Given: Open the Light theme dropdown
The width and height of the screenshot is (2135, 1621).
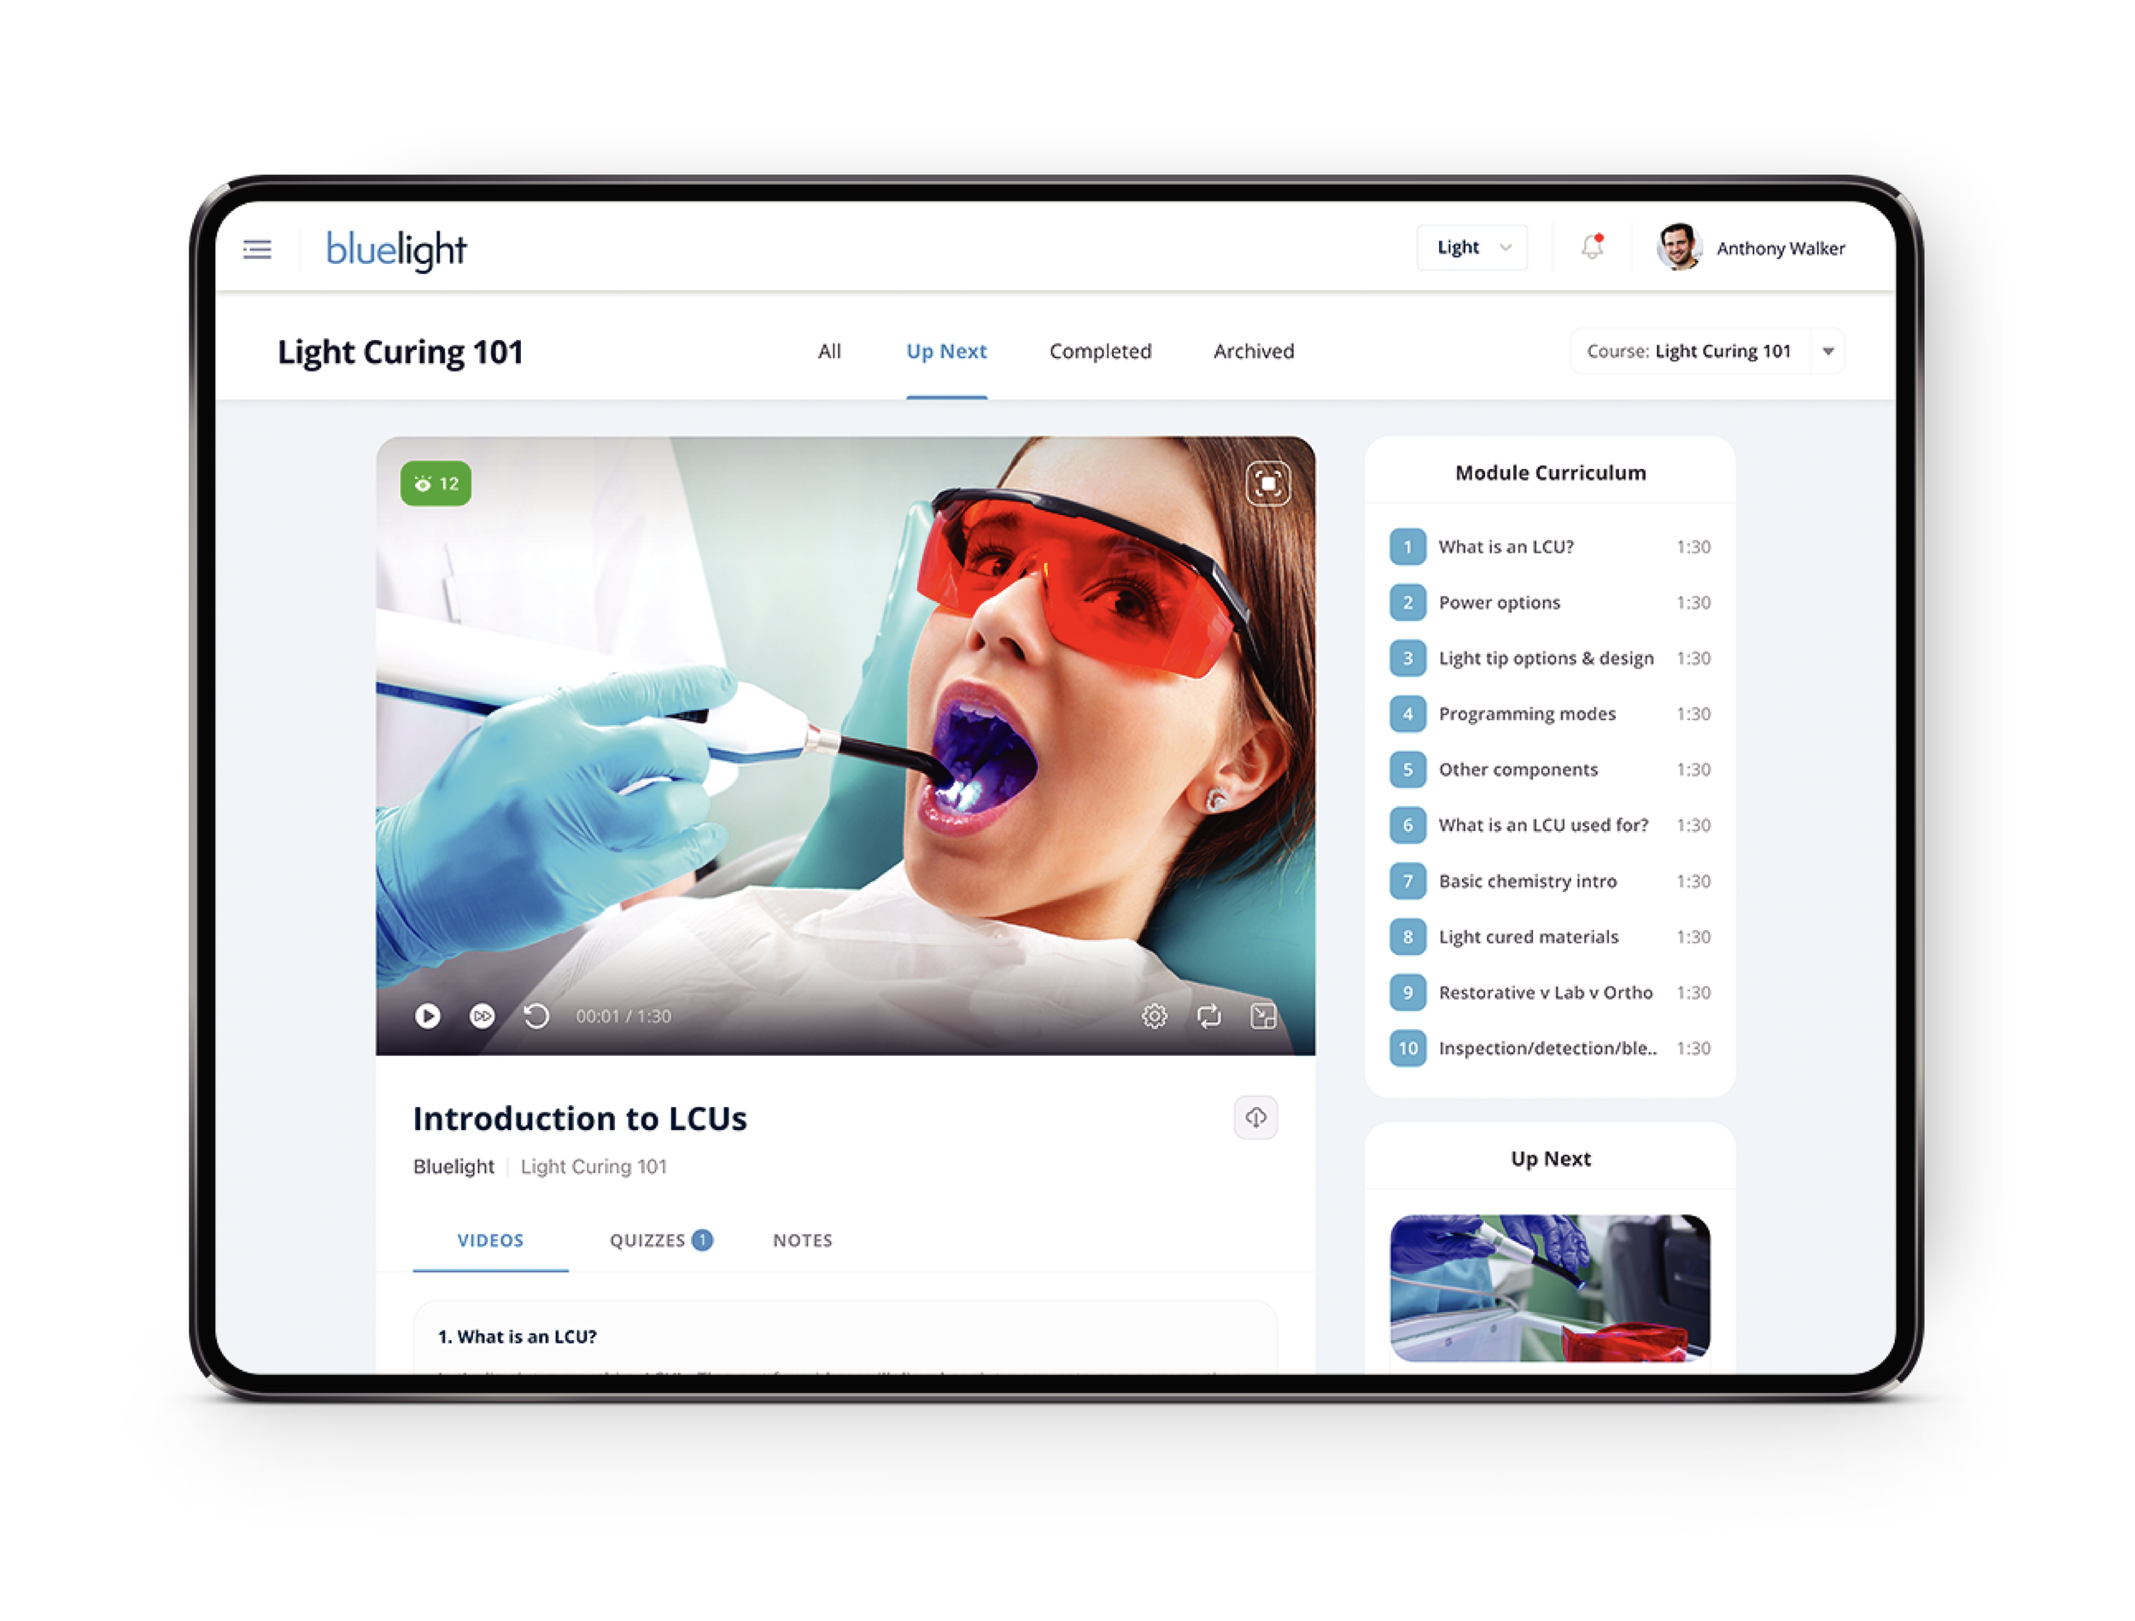Looking at the screenshot, I should point(1471,247).
